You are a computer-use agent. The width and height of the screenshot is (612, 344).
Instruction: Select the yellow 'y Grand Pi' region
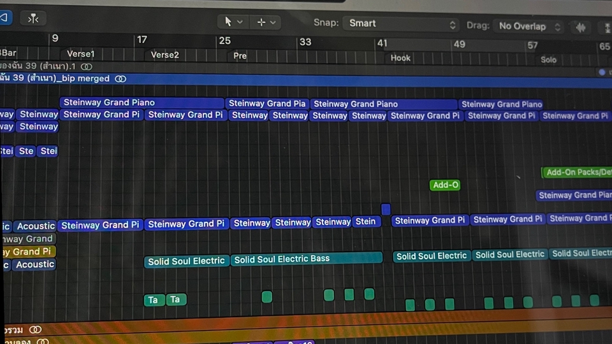point(28,252)
